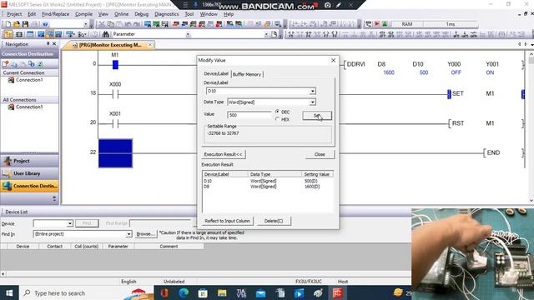Click the blue Help question-mark icon
This screenshot has height=300, width=534.
44,24
